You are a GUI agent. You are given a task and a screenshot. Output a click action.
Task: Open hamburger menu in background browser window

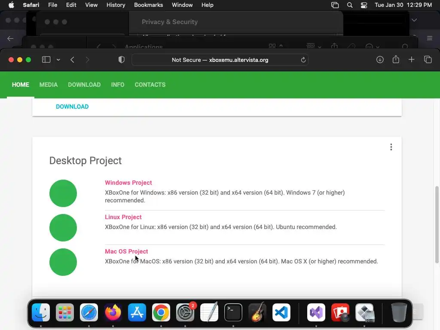pyautogui.click(x=430, y=38)
